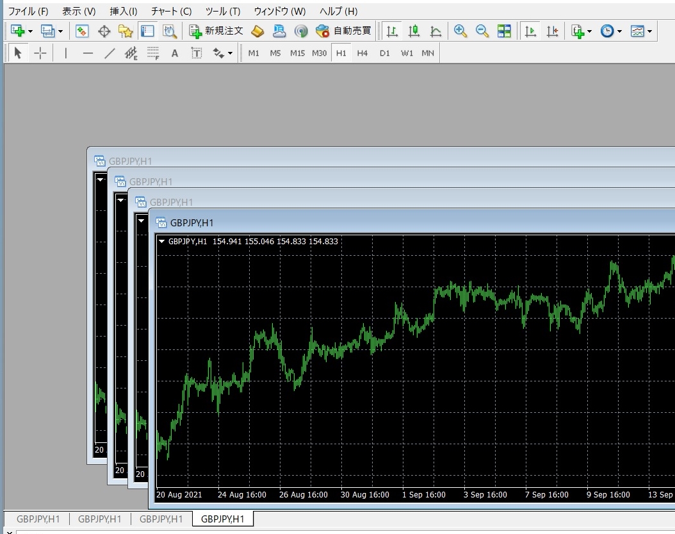Viewport: 675px width, 534px height.
Task: Toggle 自動売買 (Auto Trading) button
Action: pos(344,31)
